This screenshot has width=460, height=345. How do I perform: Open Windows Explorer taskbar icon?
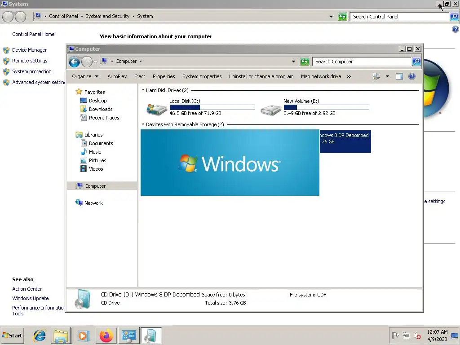tap(61, 335)
